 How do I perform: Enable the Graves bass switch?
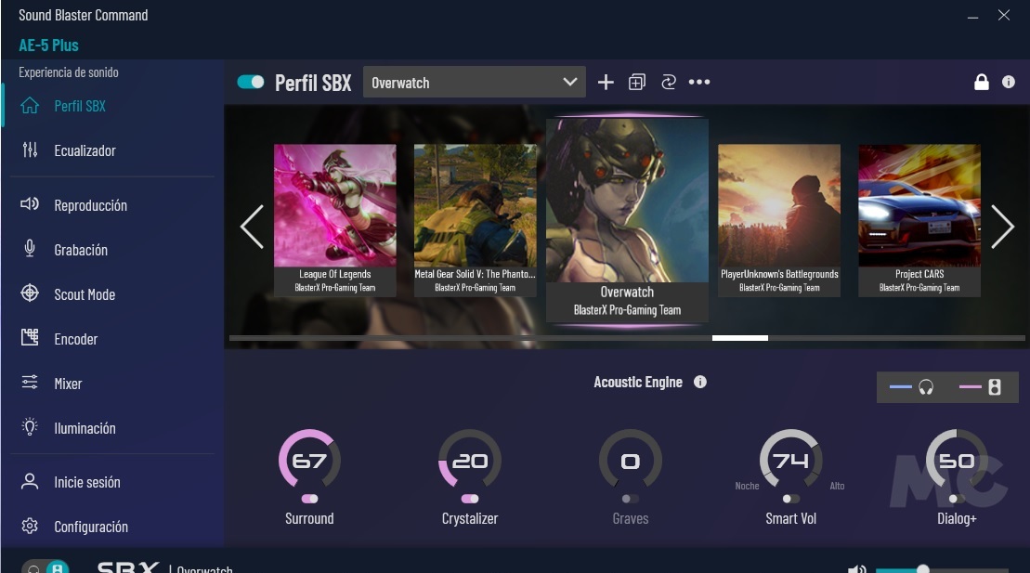click(x=630, y=499)
